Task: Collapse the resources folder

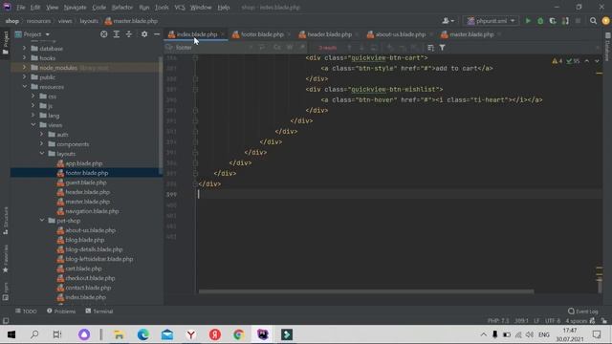Action: [x=24, y=87]
